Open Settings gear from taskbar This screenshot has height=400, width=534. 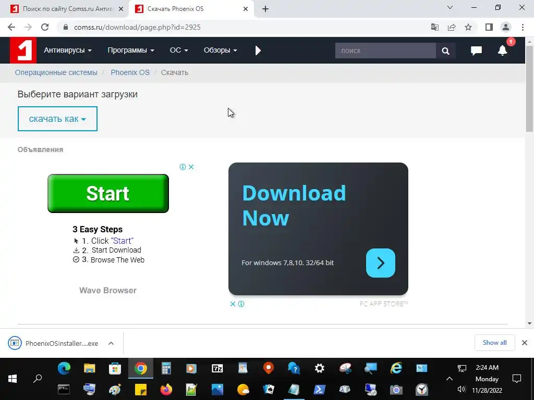320,368
